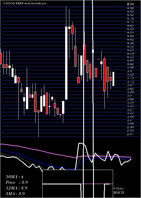
Task: Click the 4.42 price axis label
Action: pos(130,40)
